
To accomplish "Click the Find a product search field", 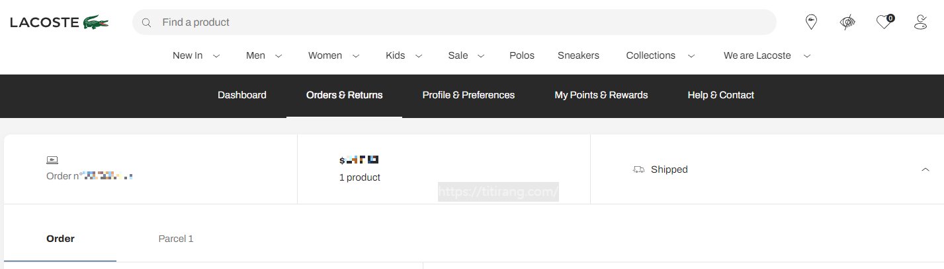I will [454, 22].
